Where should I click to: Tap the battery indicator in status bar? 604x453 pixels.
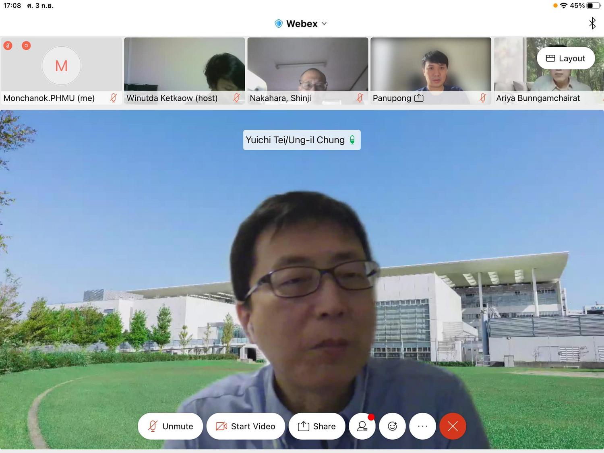pos(593,6)
